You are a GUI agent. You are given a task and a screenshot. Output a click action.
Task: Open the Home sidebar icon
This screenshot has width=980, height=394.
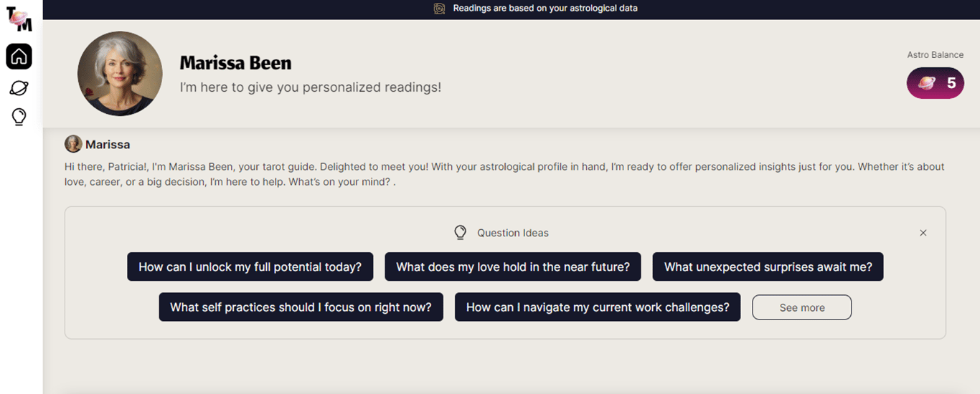(19, 56)
